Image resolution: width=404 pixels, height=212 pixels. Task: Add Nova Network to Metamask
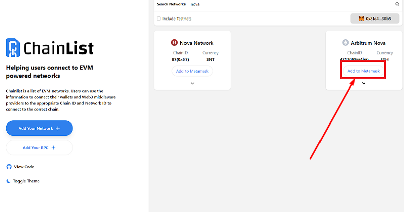192,71
